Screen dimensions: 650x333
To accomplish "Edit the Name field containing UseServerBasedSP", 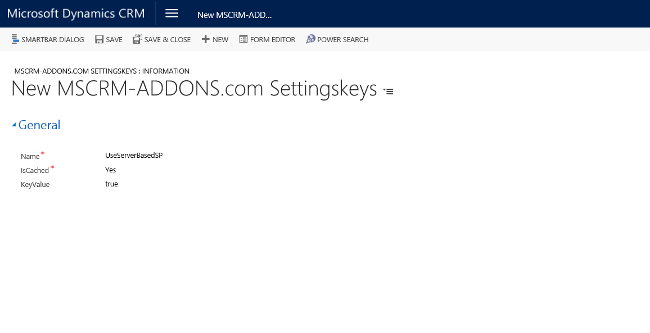I will [x=134, y=156].
